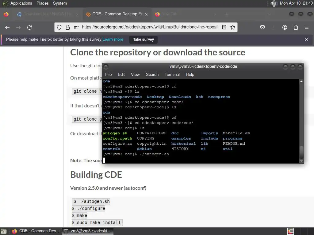
Task: Open the terminal Edit menu
Action: coord(121,75)
